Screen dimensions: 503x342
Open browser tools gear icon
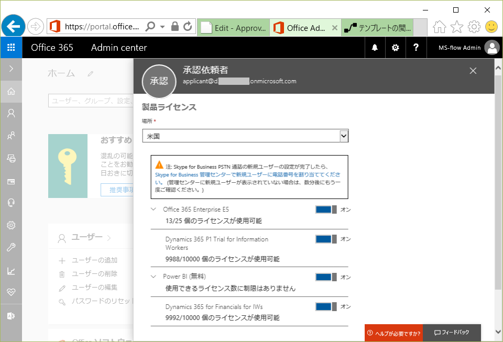(474, 27)
